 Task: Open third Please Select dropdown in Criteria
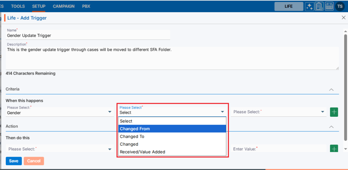(x=278, y=112)
